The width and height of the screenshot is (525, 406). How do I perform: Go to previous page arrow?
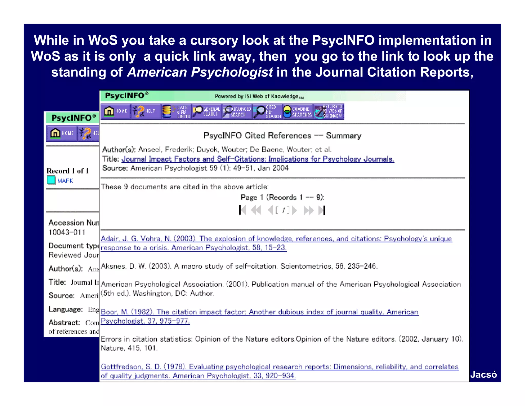coord(270,210)
